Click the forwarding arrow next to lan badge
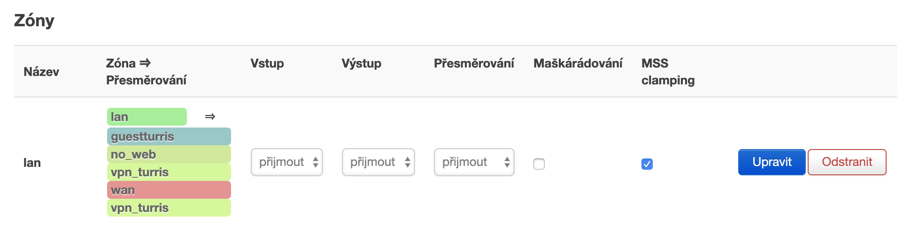The height and width of the screenshot is (225, 911). 210,117
